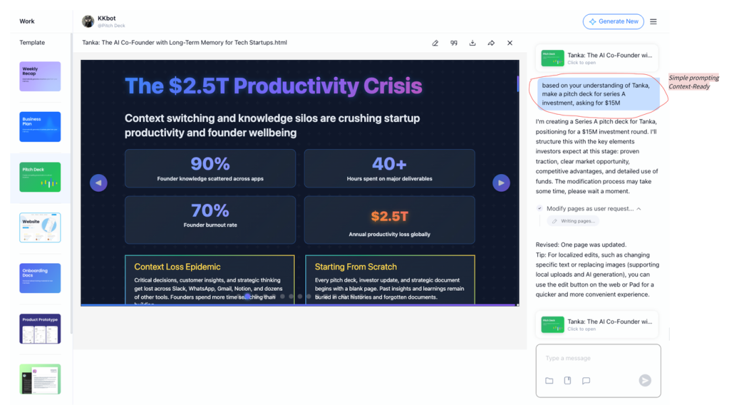Collapse Modify pages as user request step
This screenshot has width=729, height=415.
(x=639, y=209)
